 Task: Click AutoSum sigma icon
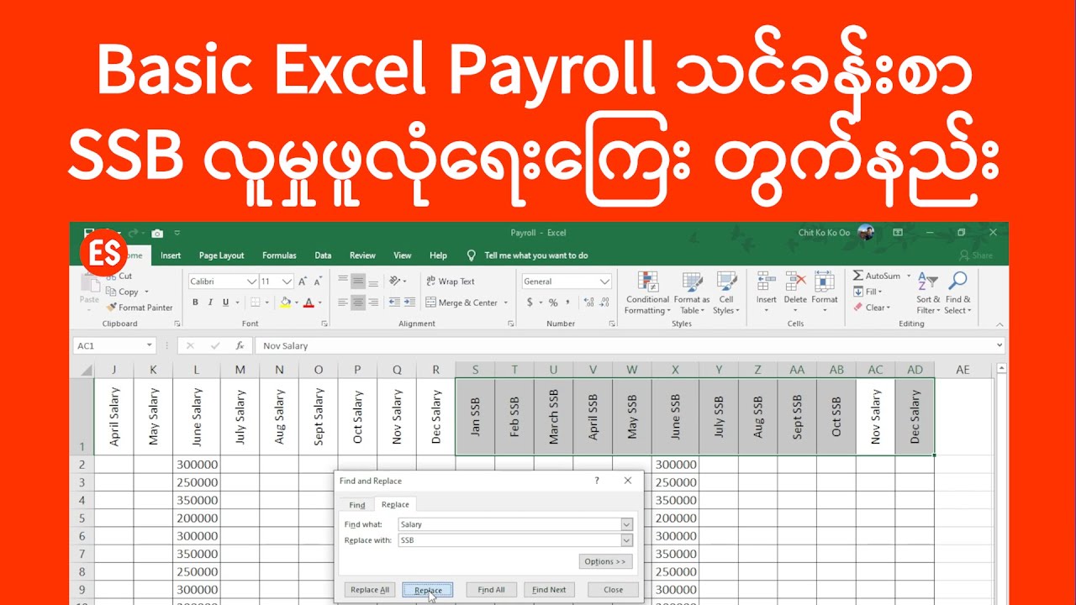pos(858,276)
